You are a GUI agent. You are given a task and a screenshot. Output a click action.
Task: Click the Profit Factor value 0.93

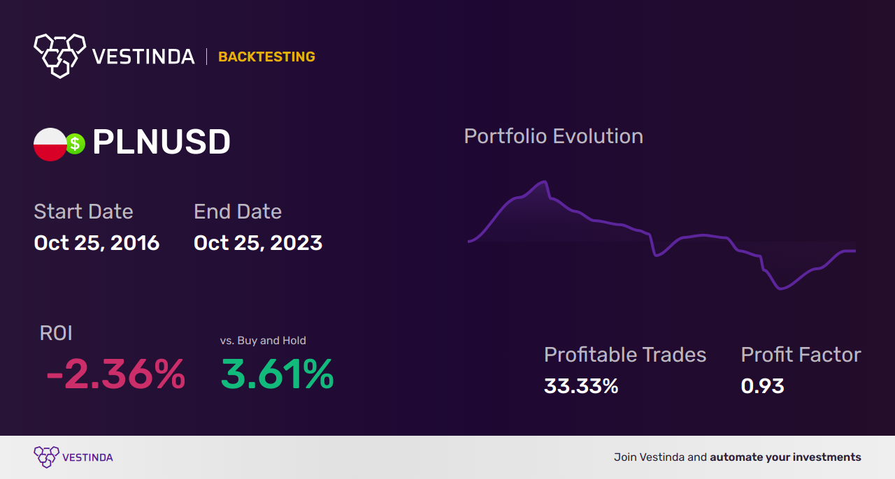[762, 385]
